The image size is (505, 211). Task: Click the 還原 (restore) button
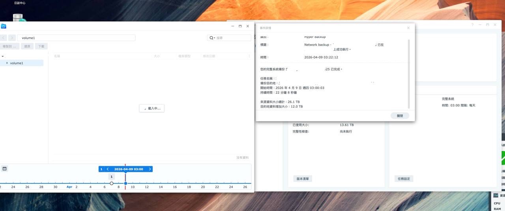point(27,46)
